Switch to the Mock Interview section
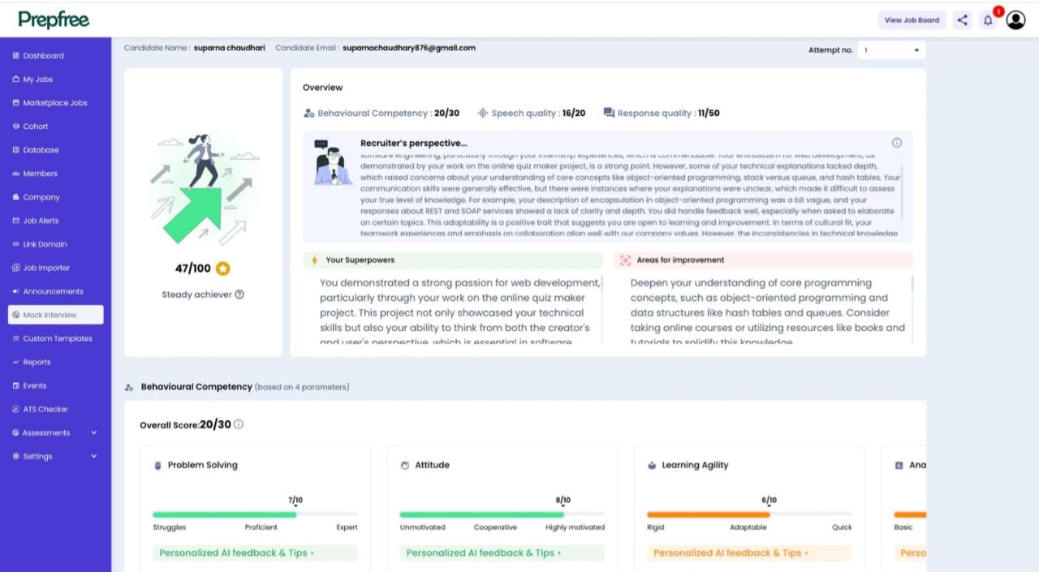 [x=50, y=314]
